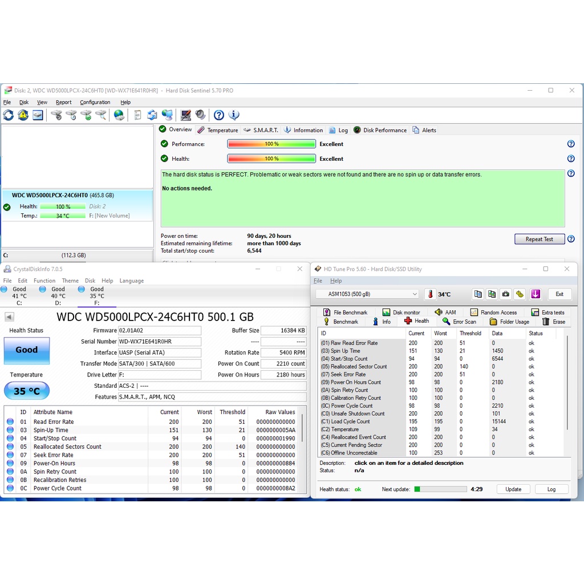This screenshot has width=584, height=584.
Task: Click the envelope send icon in Sentinel toolbar
Action: [152, 115]
